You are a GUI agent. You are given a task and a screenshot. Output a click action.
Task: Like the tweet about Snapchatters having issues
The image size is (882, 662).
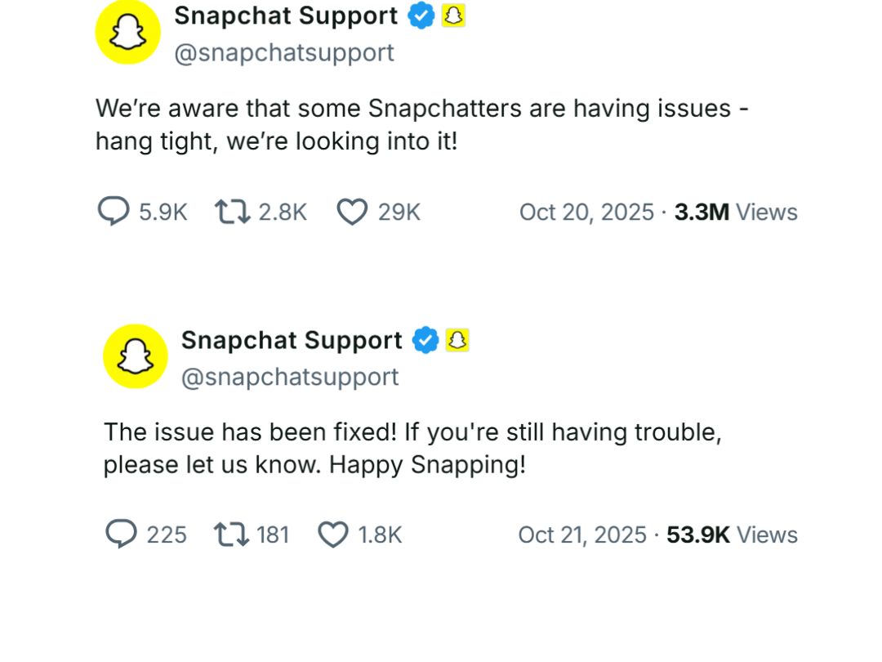click(351, 211)
